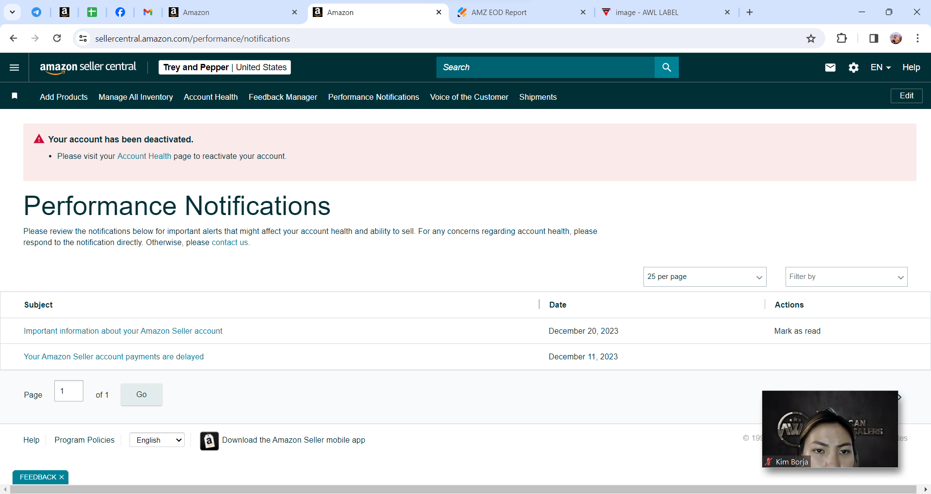Image resolution: width=931 pixels, height=494 pixels.
Task: Click the search magnifier button
Action: point(667,67)
